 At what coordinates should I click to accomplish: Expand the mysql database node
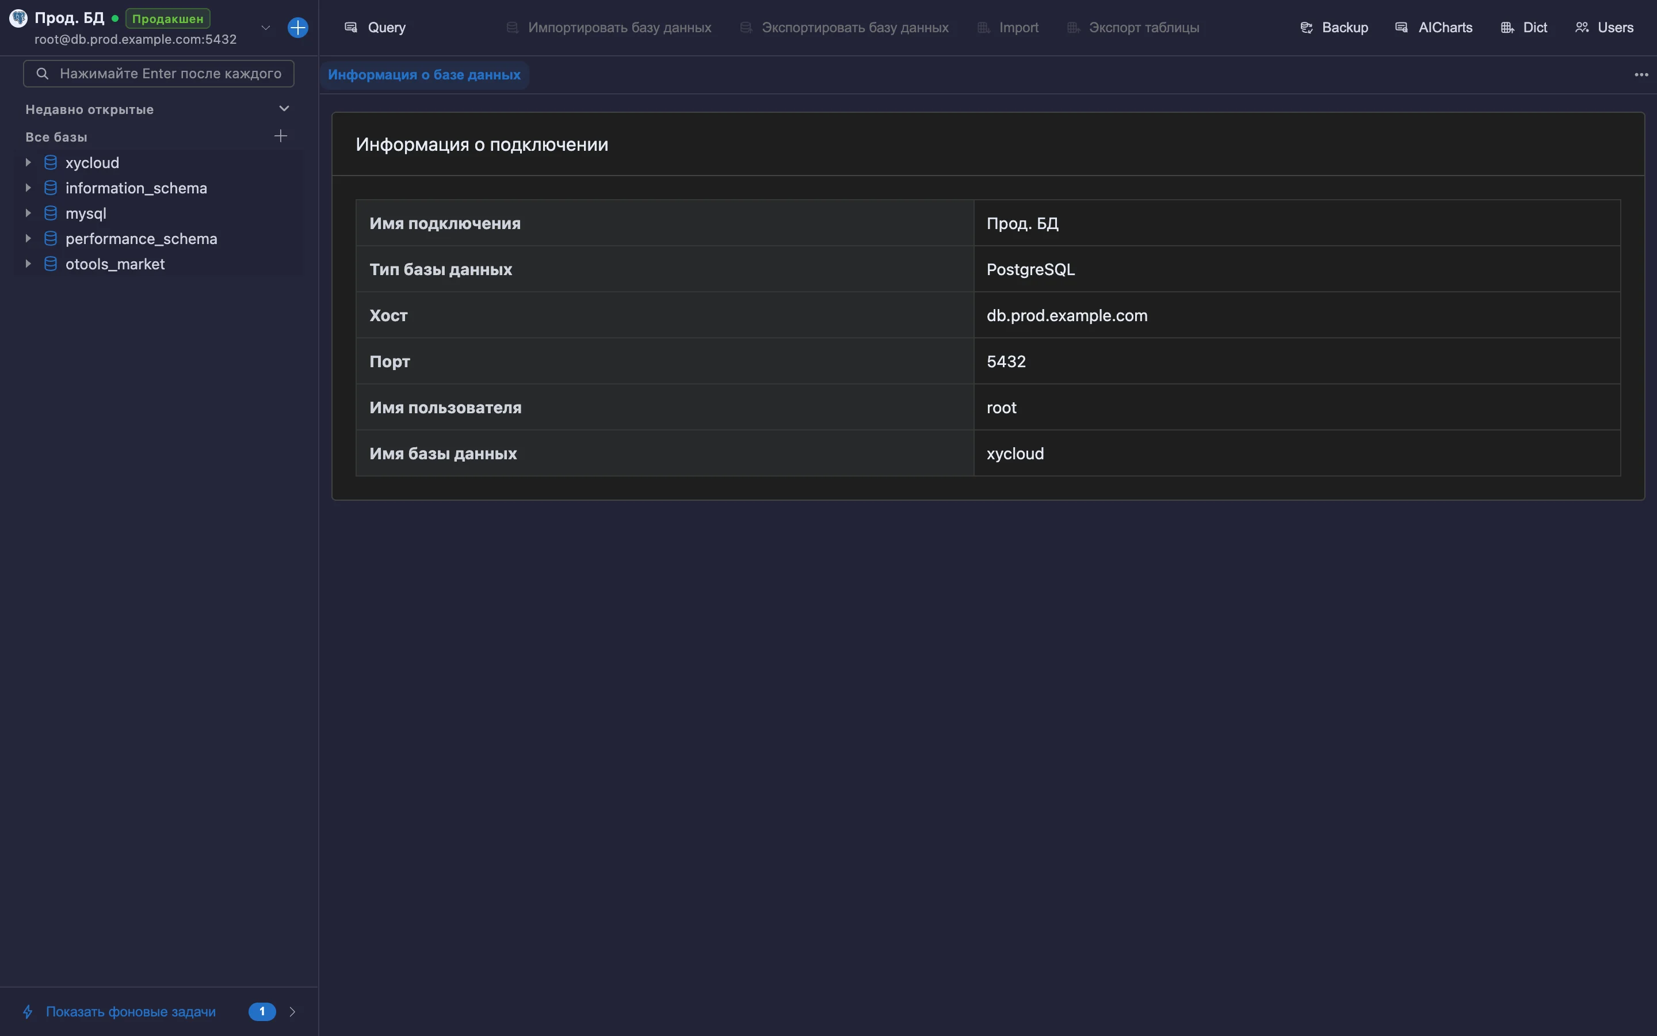[x=28, y=213]
